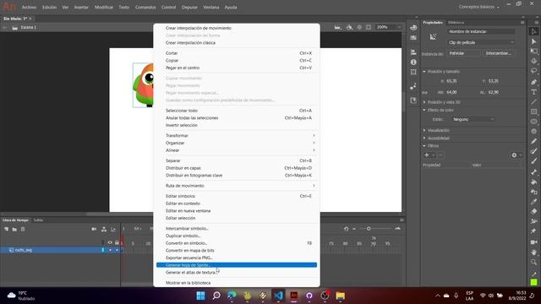Click the delete layer trash icon

(23, 229)
